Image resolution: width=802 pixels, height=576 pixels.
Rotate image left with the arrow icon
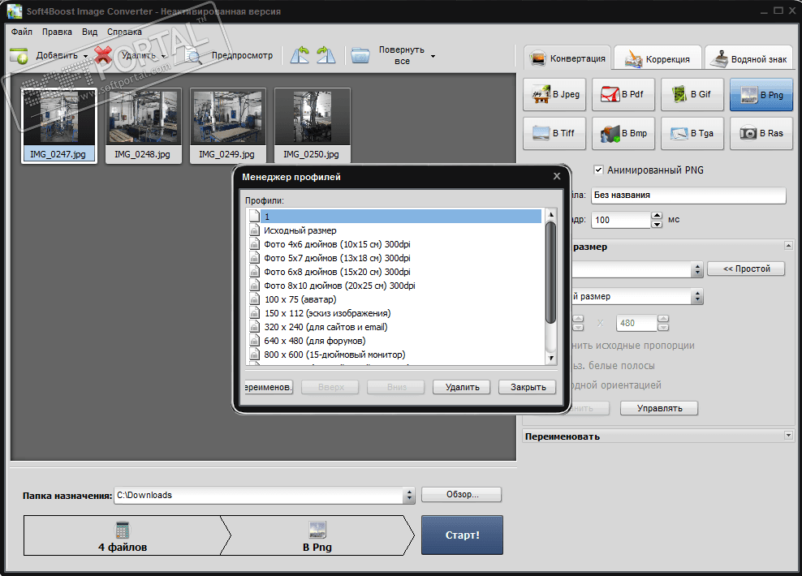click(x=300, y=54)
